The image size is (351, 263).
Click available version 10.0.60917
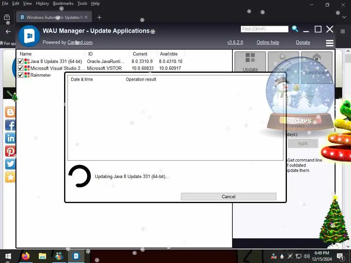tap(170, 68)
